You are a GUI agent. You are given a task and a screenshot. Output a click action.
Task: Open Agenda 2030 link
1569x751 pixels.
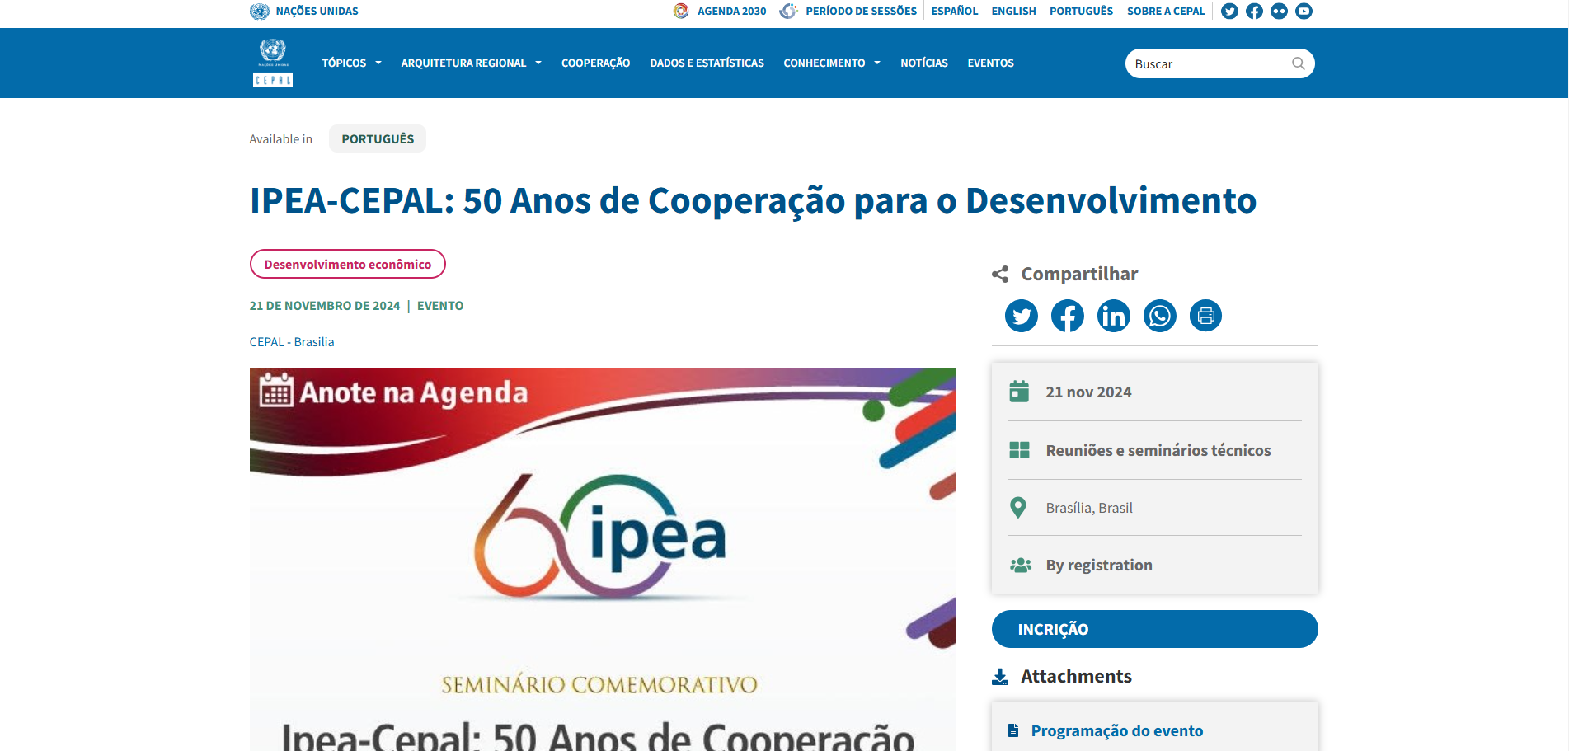coord(731,11)
